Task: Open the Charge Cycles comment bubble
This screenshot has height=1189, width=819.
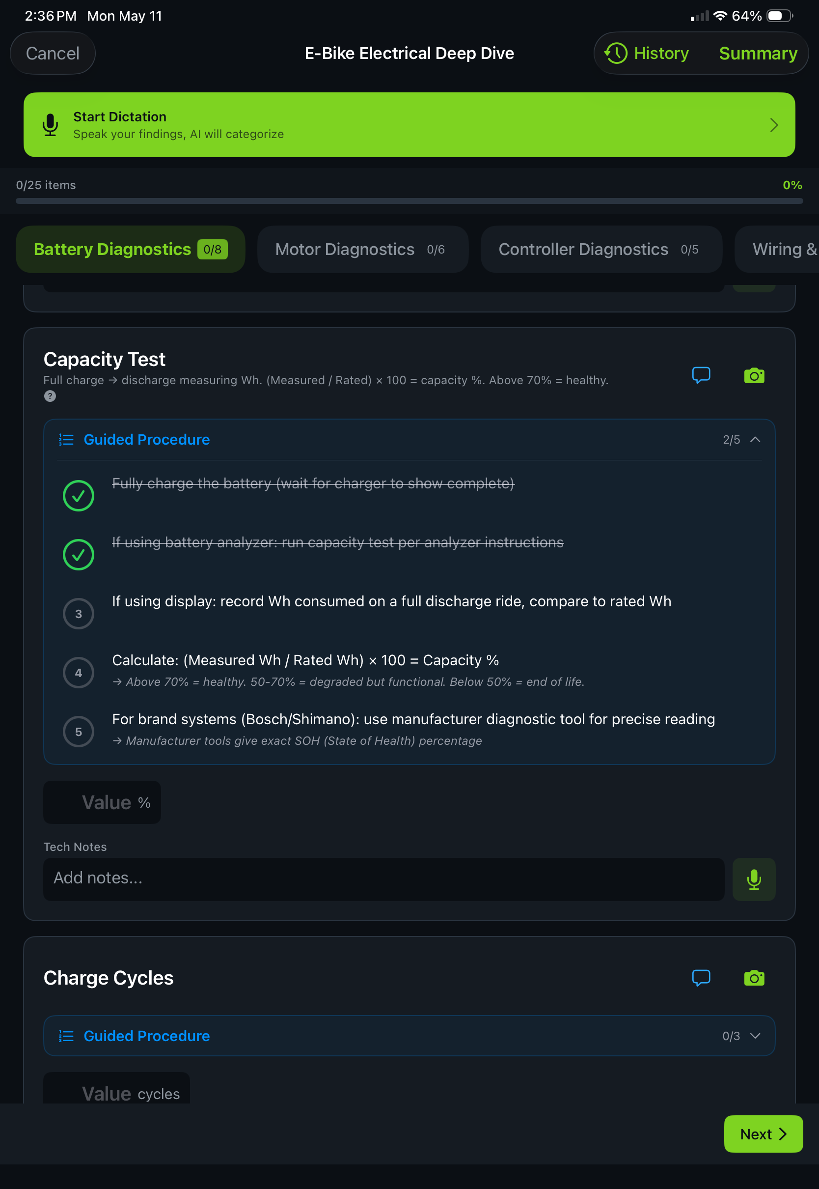Action: click(x=701, y=978)
